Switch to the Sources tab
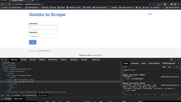 pyautogui.click(x=33, y=60)
